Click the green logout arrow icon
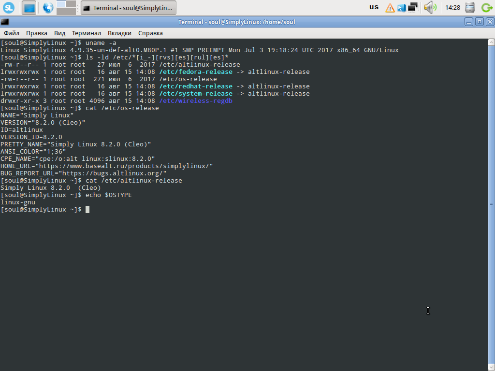Image resolution: width=495 pixels, height=371 pixels. (487, 8)
